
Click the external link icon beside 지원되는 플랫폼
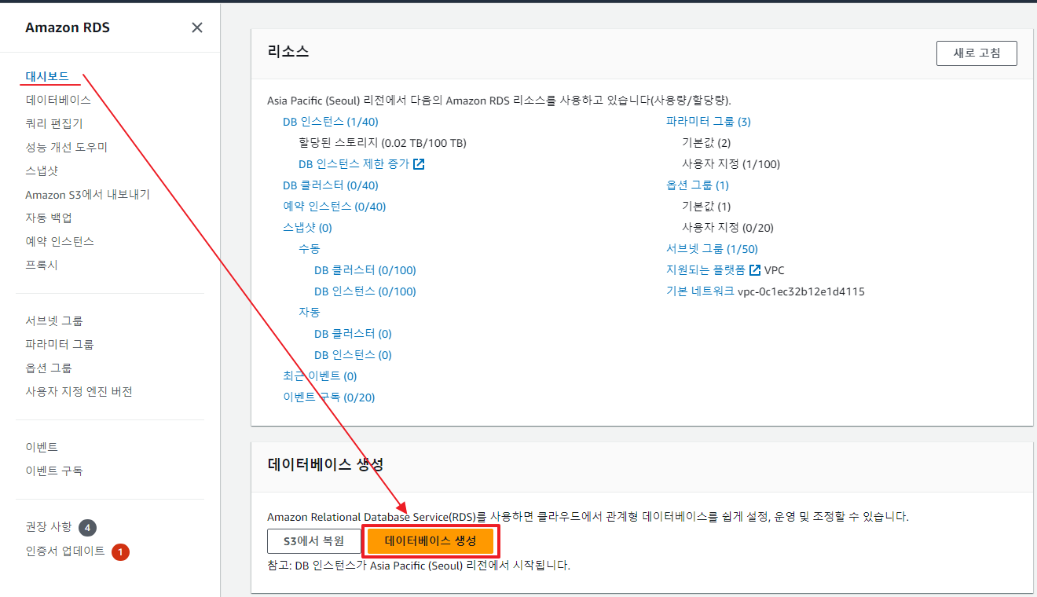coord(755,270)
